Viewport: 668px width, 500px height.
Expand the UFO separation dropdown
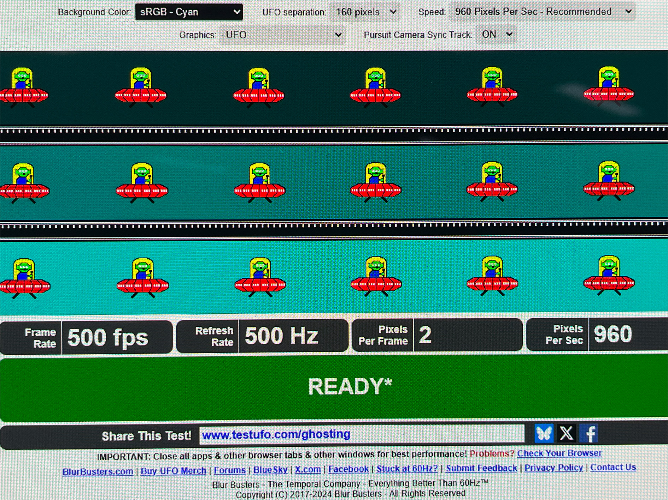coord(365,12)
